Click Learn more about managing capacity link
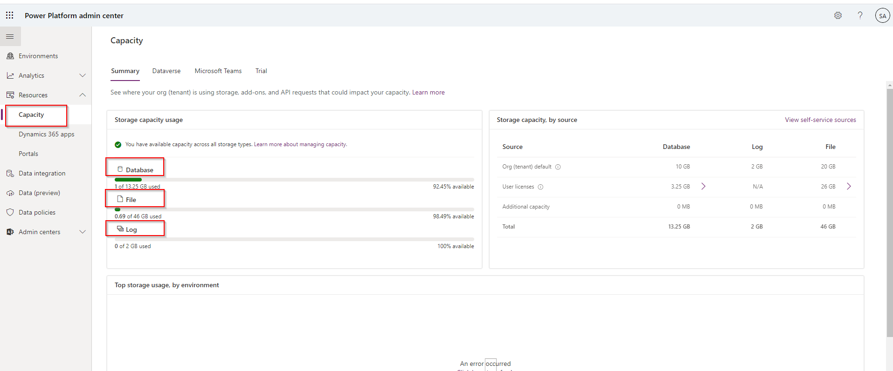This screenshot has height=371, width=893. [300, 144]
